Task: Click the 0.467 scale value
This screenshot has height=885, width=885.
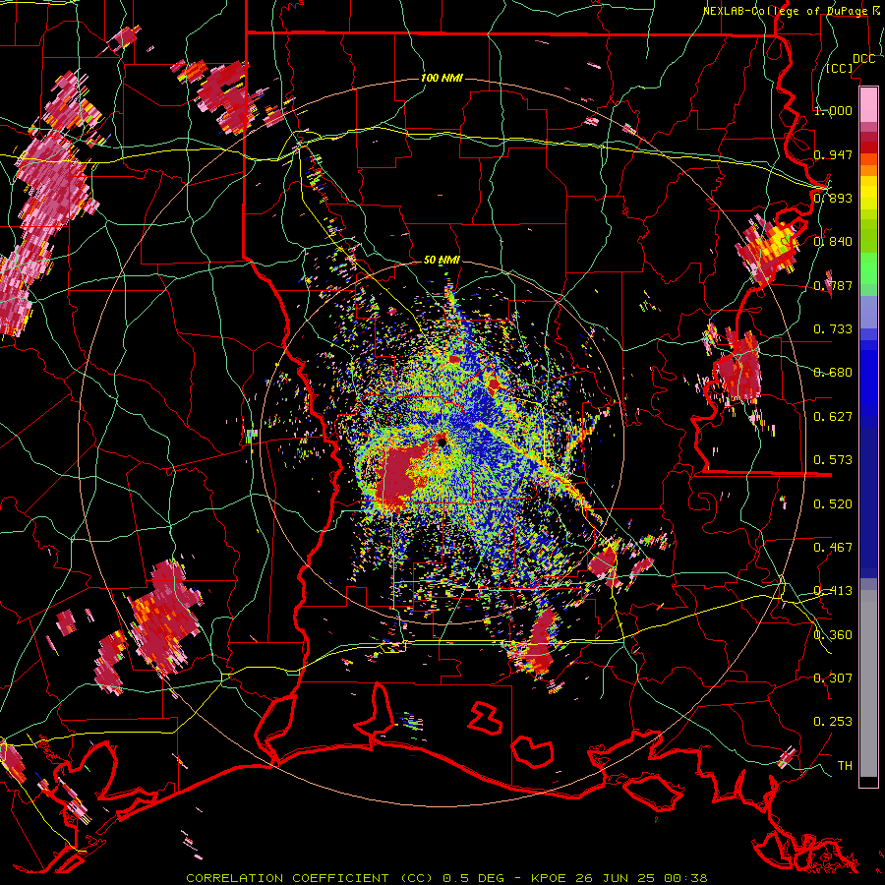Action: click(x=833, y=547)
